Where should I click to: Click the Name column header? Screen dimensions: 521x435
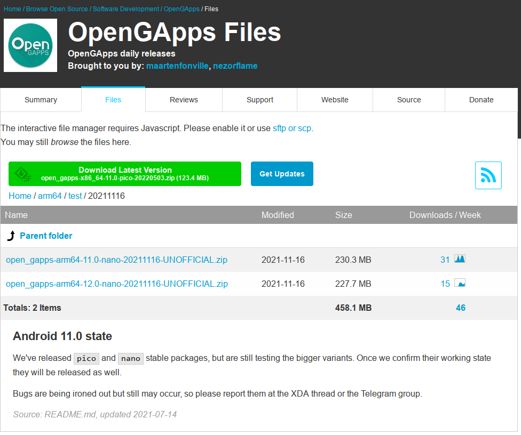(16, 215)
